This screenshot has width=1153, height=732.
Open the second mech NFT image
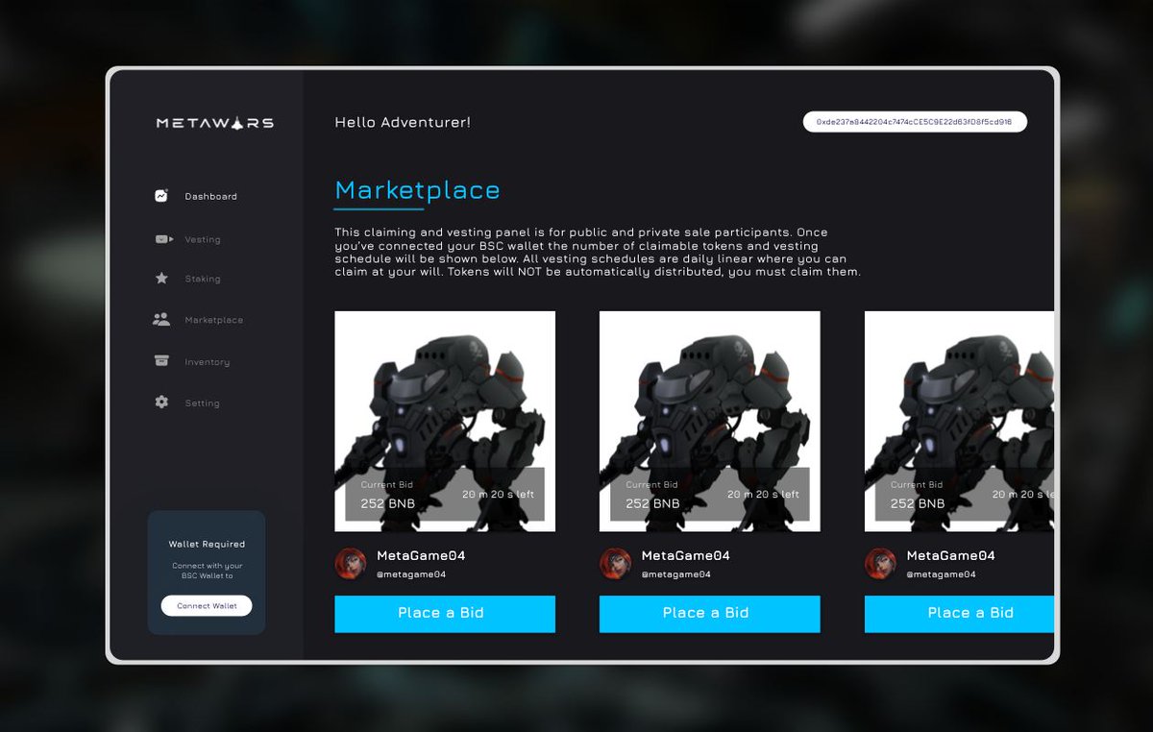(x=710, y=421)
